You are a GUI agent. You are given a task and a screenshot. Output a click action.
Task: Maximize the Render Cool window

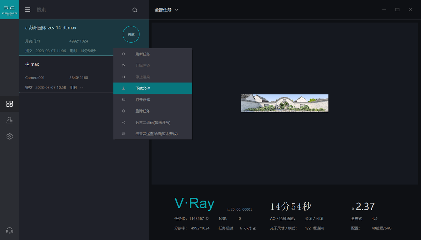pos(397,10)
